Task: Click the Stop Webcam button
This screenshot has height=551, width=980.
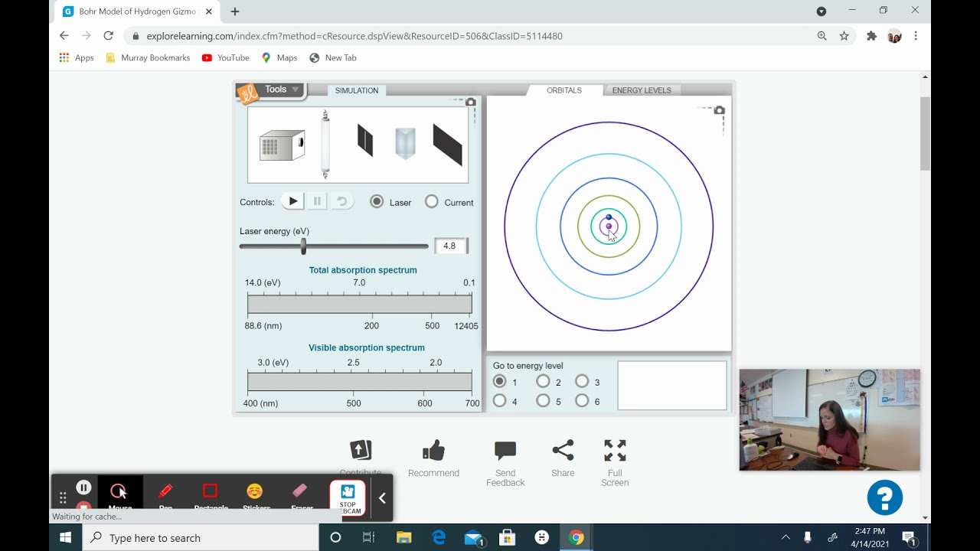Action: (348, 498)
